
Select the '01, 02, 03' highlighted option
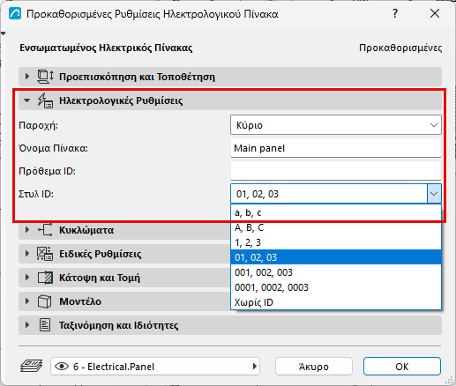point(336,257)
